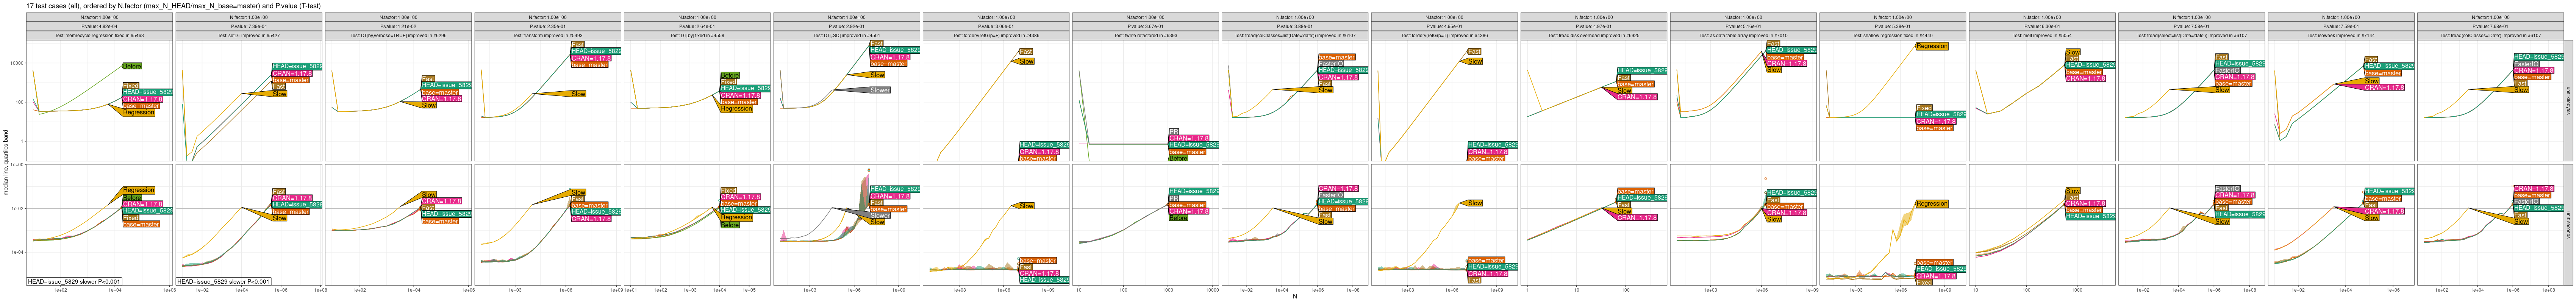This screenshot has height=303, width=2576.
Task: Click the 'P.value: 1.21e-02' strip
Action: [398, 26]
